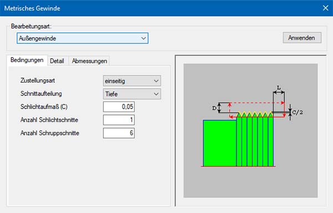
Task: Click the Anwenden button
Action: click(302, 38)
